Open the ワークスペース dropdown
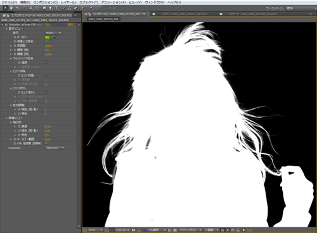Screen dimensions: 317x233 point(301,8)
